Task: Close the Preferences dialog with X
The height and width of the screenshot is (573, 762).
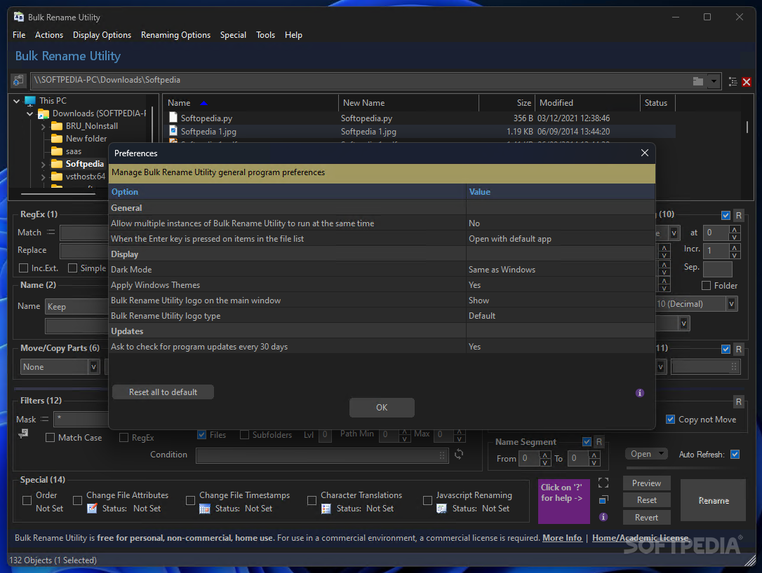Action: (644, 153)
